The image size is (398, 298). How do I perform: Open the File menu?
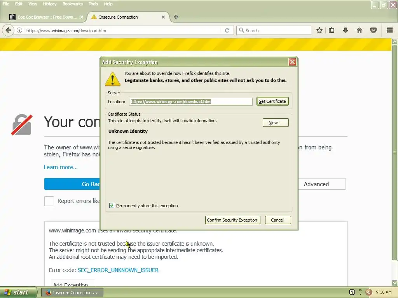pyautogui.click(x=6, y=4)
